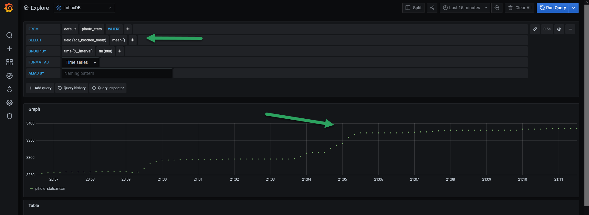Click the zoom out time range icon

[x=497, y=8]
